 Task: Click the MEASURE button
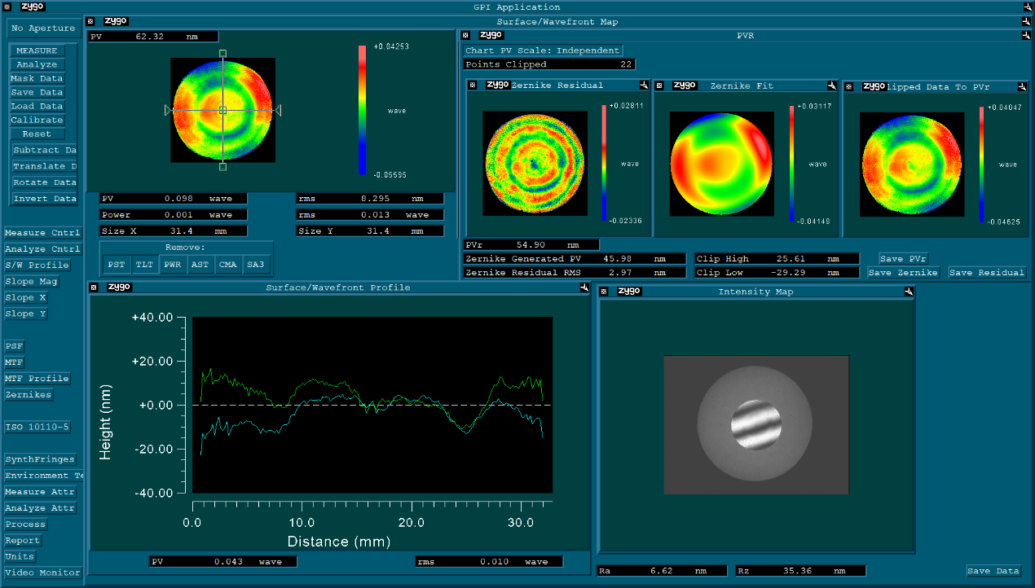pyautogui.click(x=37, y=50)
